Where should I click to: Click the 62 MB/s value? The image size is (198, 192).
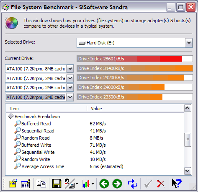point(98,124)
